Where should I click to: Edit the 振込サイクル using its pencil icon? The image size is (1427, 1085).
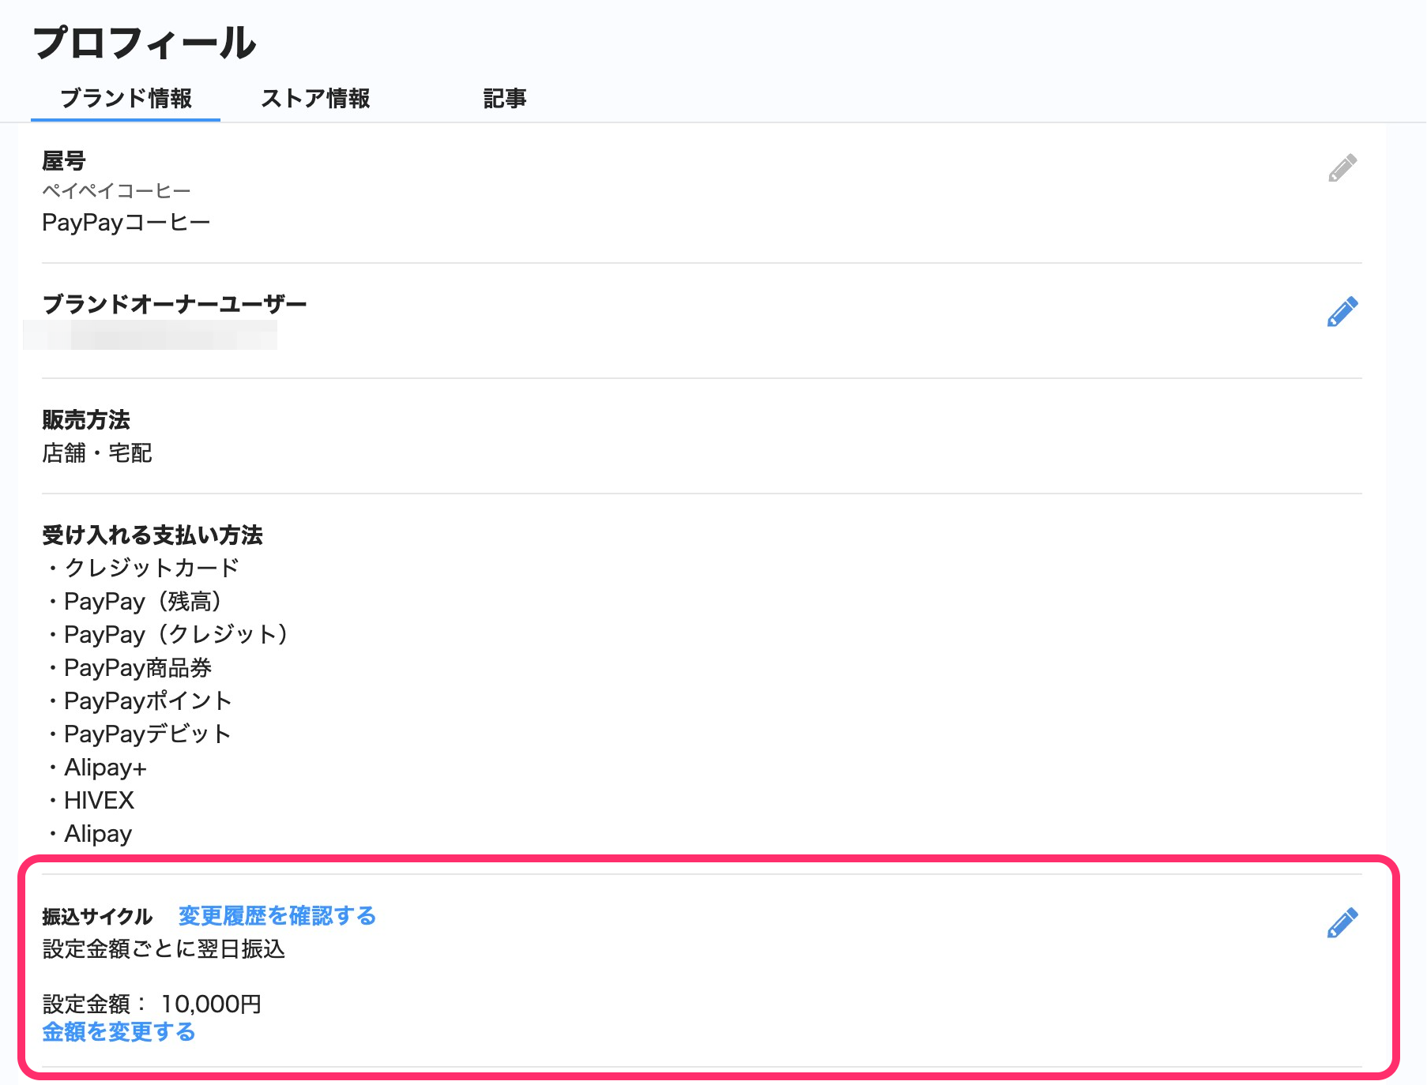pyautogui.click(x=1342, y=922)
